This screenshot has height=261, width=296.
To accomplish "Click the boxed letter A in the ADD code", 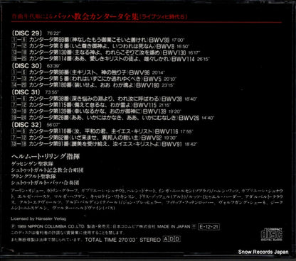I will pos(166,239).
